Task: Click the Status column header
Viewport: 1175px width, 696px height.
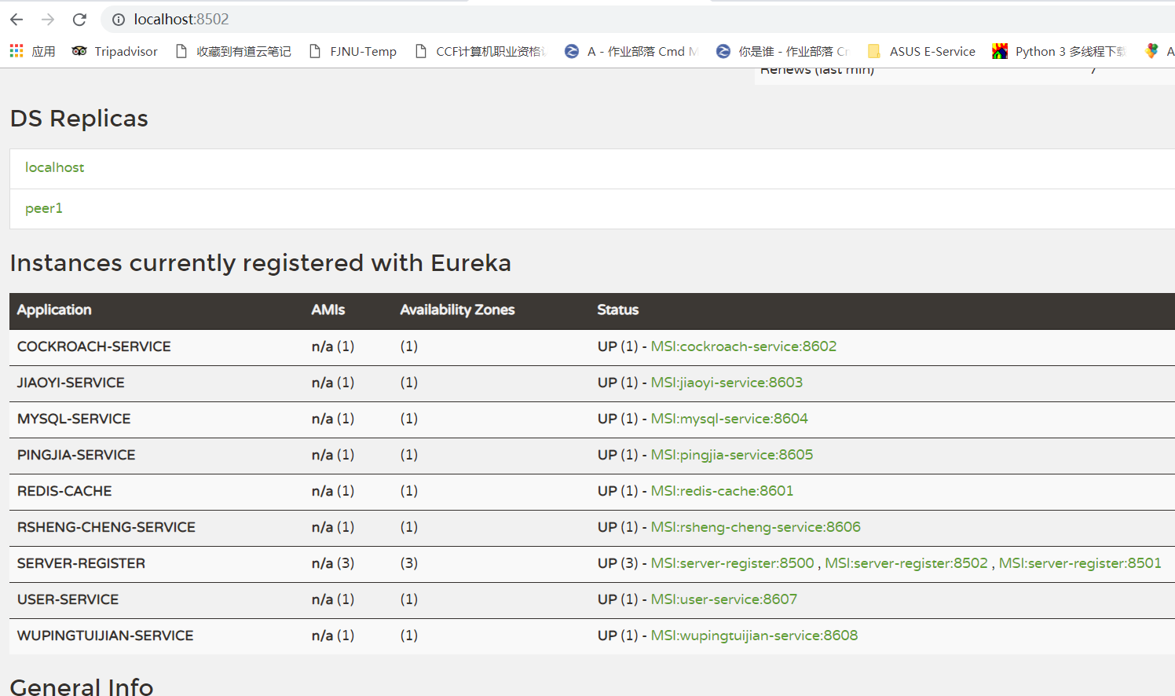Action: 618,310
